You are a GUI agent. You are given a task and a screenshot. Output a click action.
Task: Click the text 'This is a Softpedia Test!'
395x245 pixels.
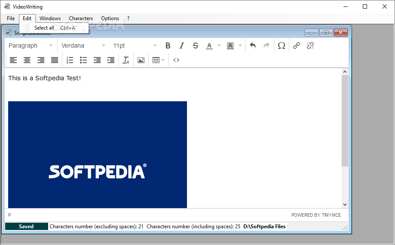(x=44, y=78)
